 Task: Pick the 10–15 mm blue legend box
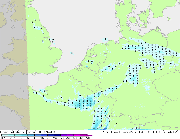pyautogui.click(x=38, y=135)
